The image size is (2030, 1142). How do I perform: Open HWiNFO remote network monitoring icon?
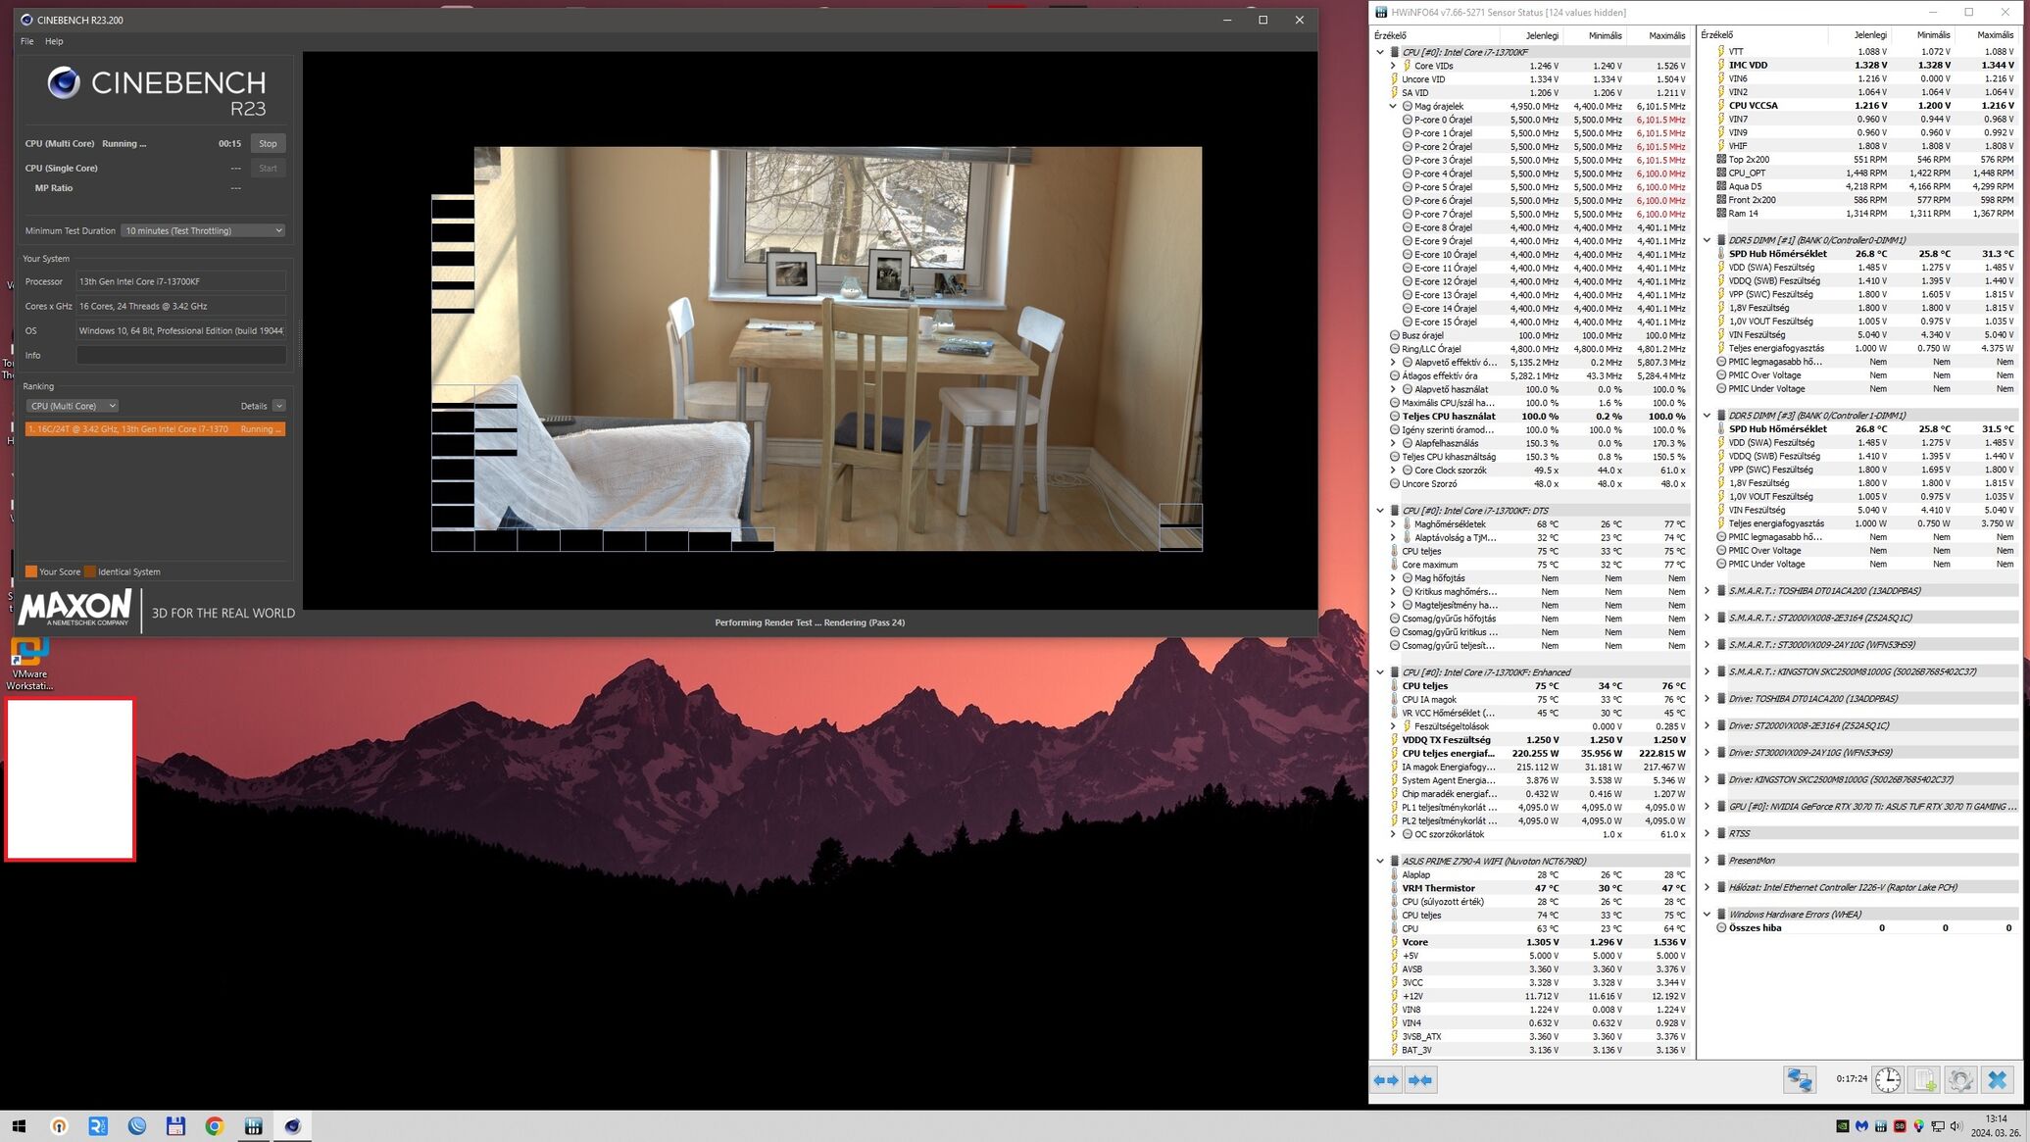(x=1799, y=1080)
